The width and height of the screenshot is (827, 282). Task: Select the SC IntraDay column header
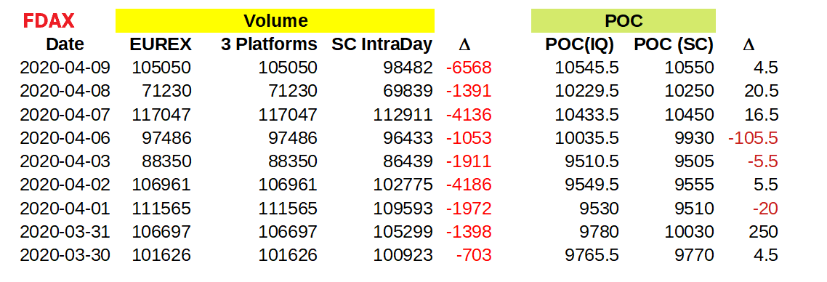382,44
